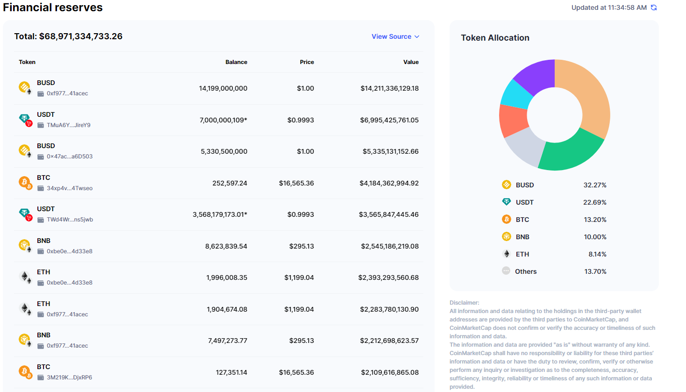Click the Others icon in allocation legend
This screenshot has width=686, height=392.
[506, 271]
